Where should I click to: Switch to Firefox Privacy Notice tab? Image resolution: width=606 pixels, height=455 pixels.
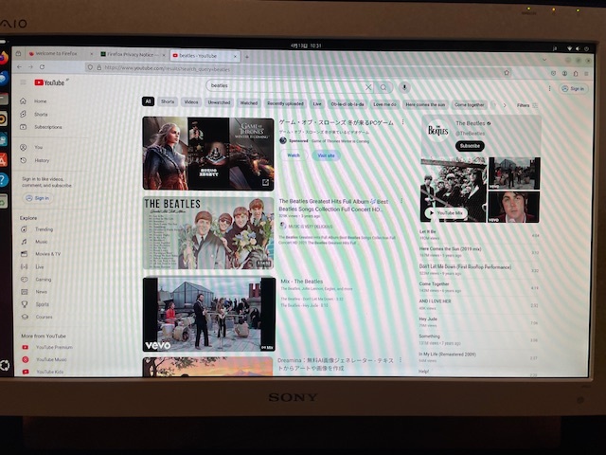(x=133, y=55)
